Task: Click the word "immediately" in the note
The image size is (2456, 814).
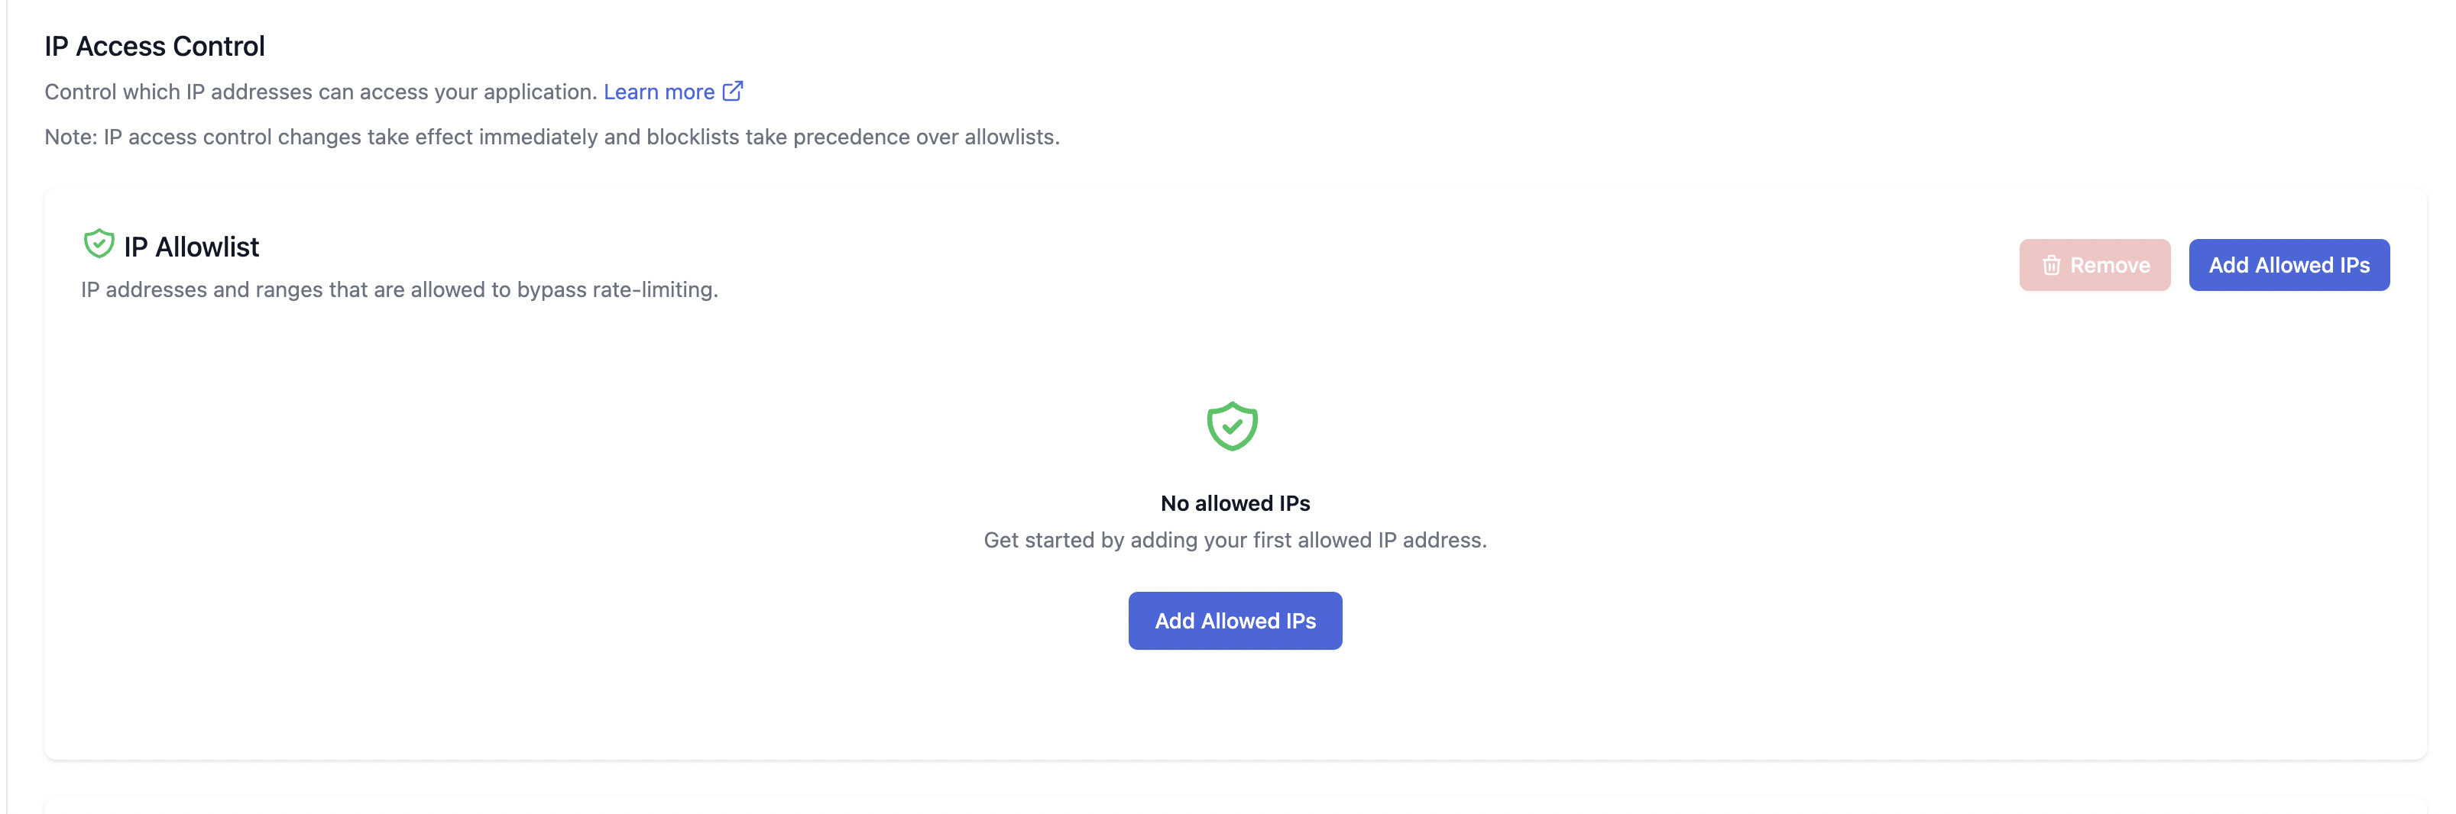Action: (x=538, y=137)
